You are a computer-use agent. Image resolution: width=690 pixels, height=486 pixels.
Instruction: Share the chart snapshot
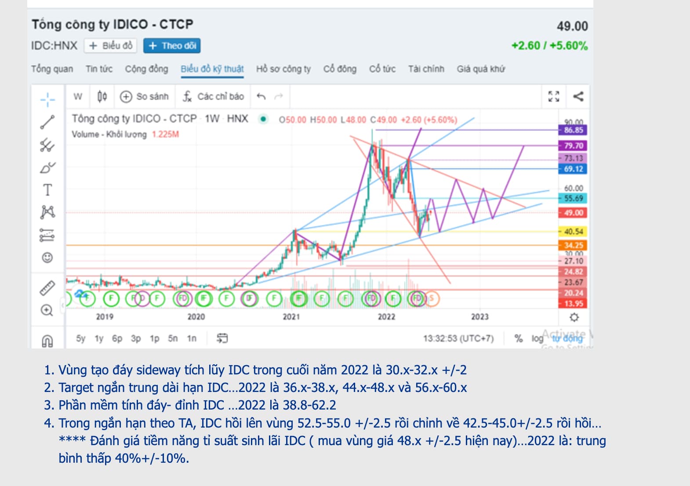tap(578, 96)
